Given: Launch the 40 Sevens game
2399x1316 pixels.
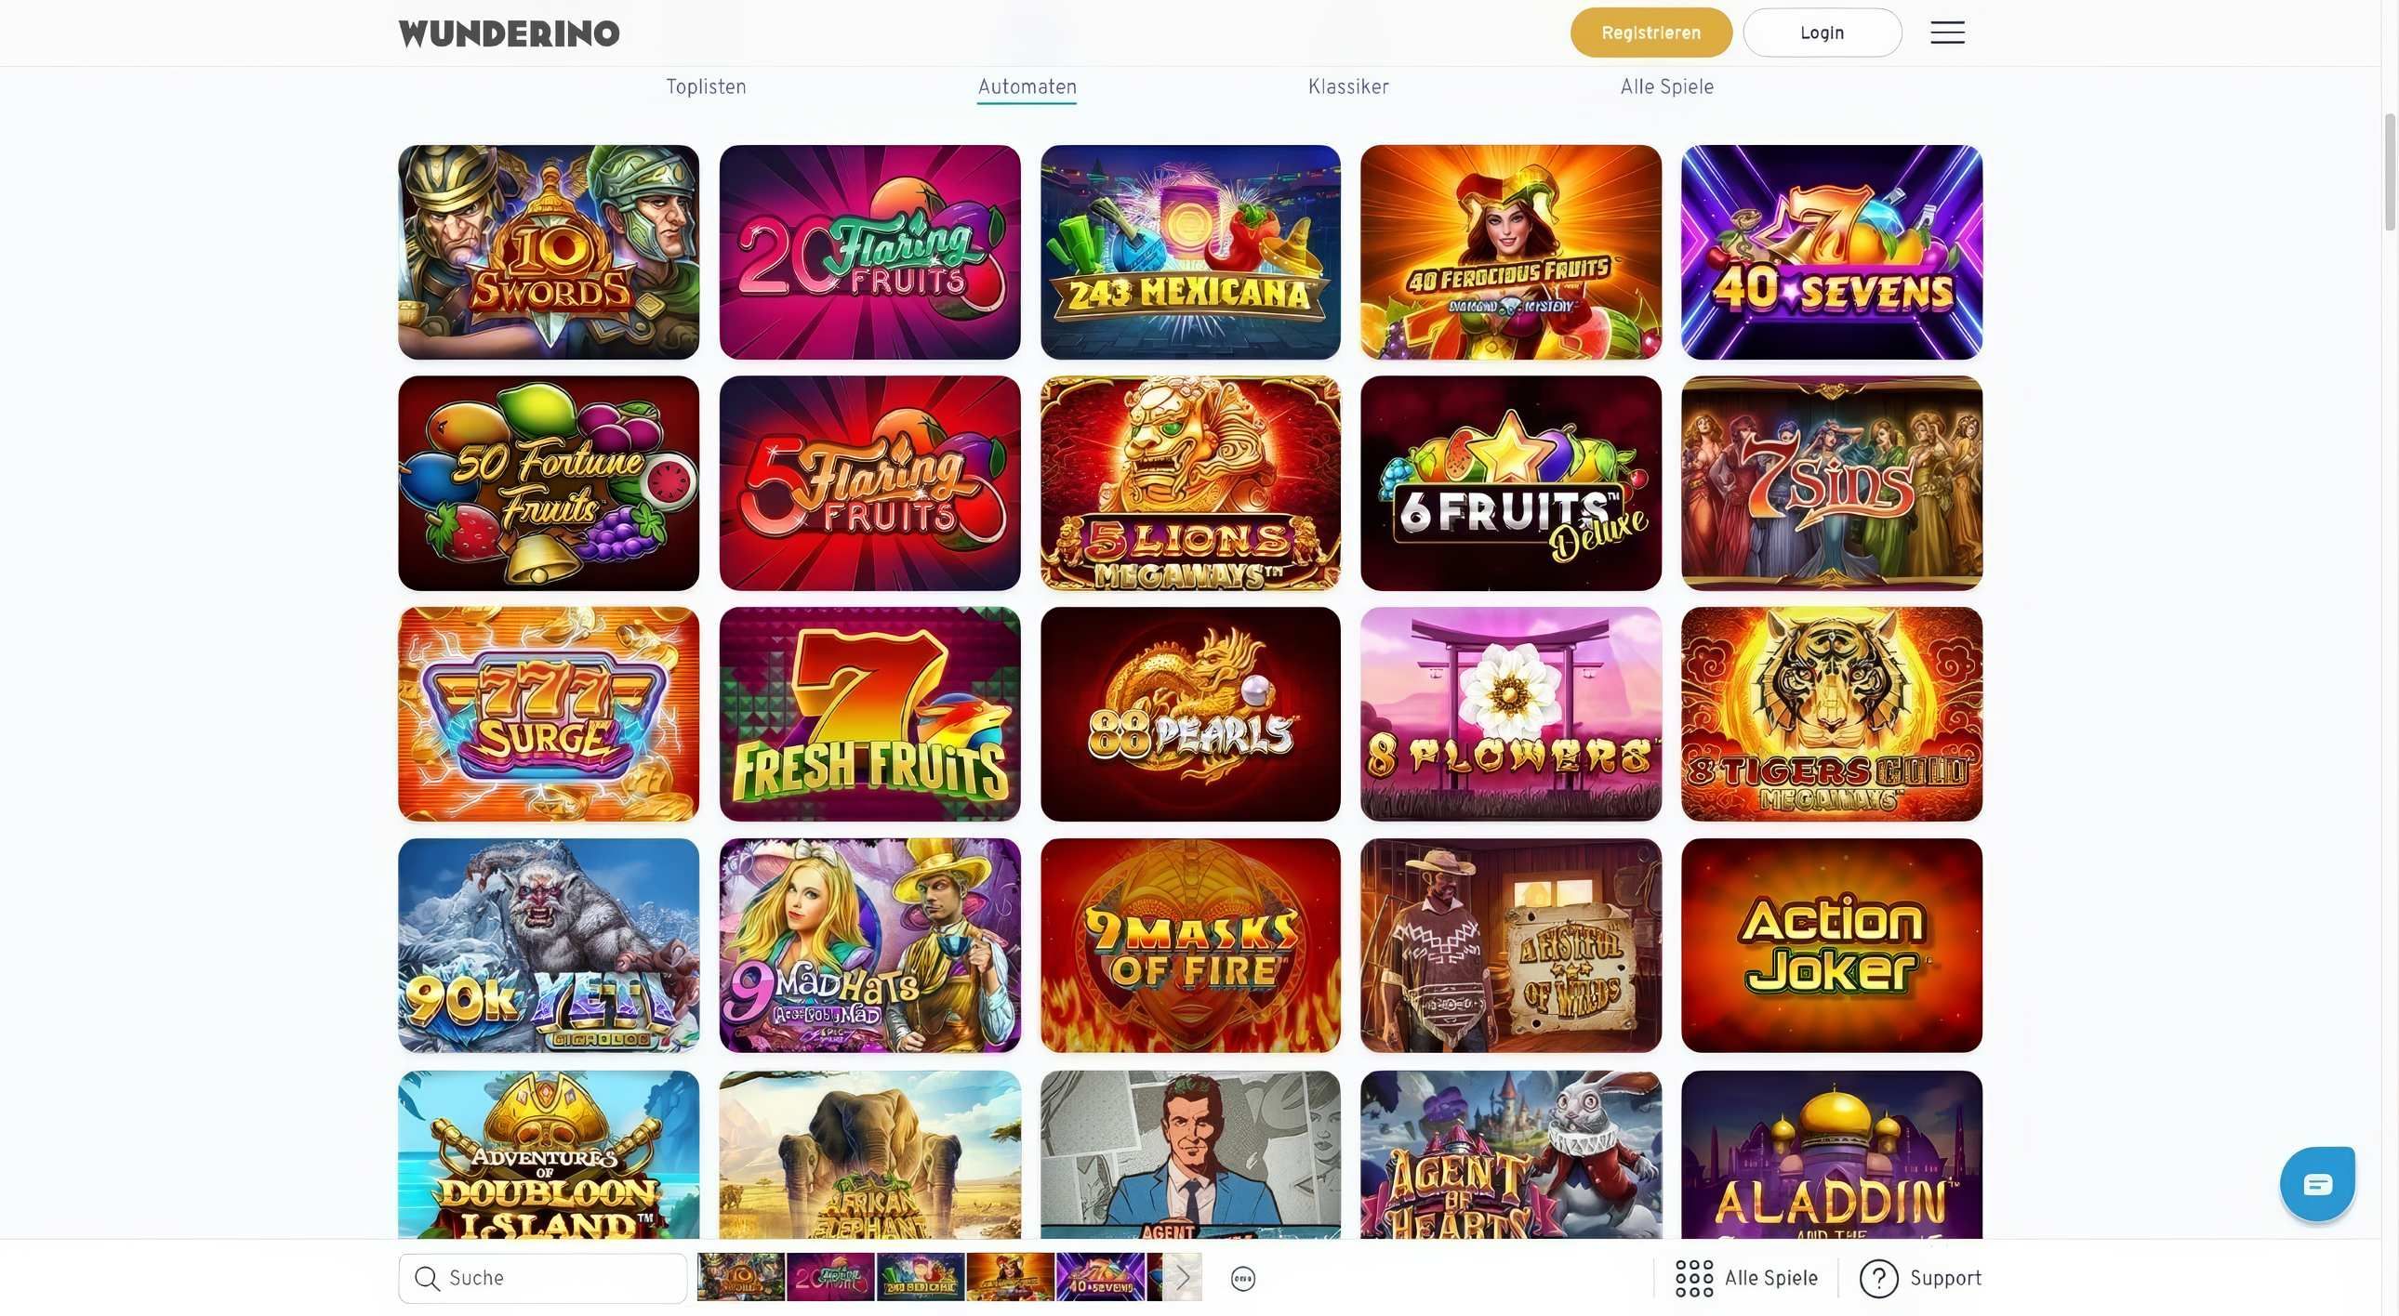Looking at the screenshot, I should click(x=1831, y=252).
